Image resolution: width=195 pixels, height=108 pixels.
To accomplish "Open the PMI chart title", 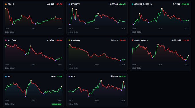I will [x=10, y=76].
